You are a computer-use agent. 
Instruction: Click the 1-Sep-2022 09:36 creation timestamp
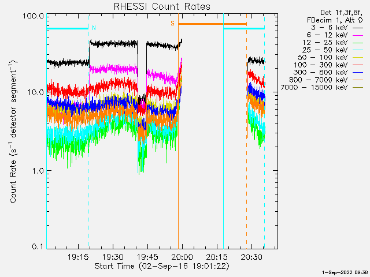(x=345, y=272)
